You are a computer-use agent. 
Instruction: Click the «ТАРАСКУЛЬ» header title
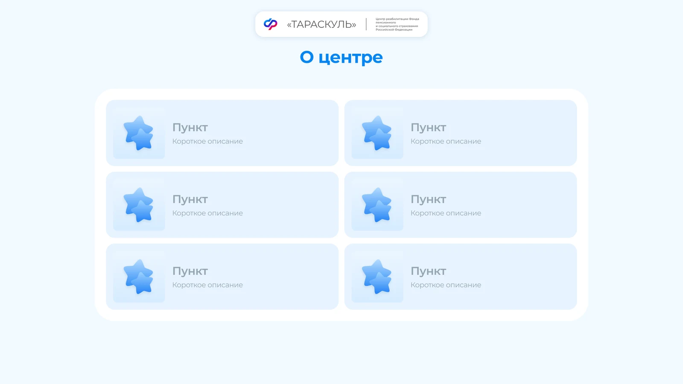pyautogui.click(x=321, y=24)
